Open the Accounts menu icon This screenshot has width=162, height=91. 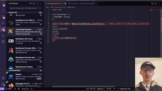3,78
